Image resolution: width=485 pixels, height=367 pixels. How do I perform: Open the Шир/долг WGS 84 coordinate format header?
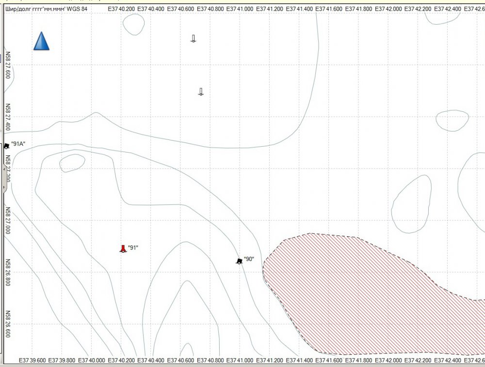pyautogui.click(x=46, y=9)
